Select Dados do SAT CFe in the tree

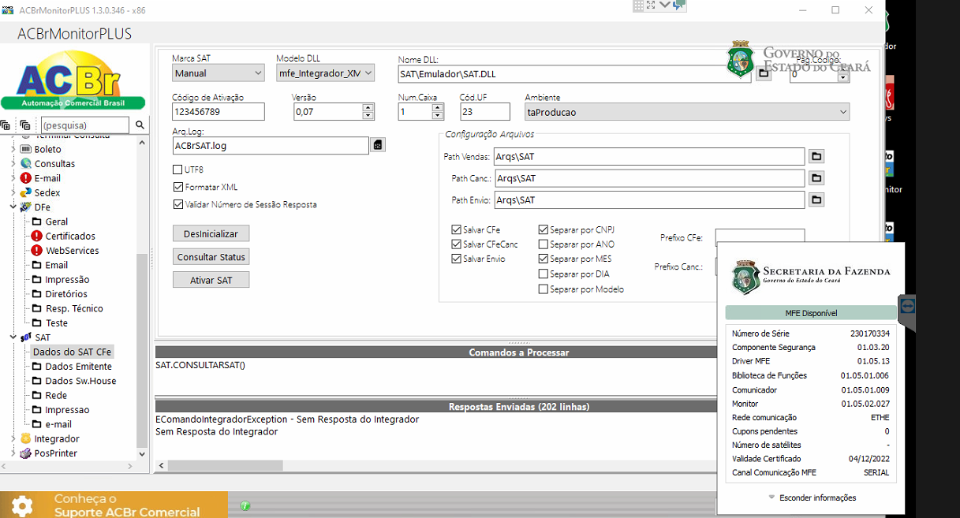pyautogui.click(x=72, y=352)
